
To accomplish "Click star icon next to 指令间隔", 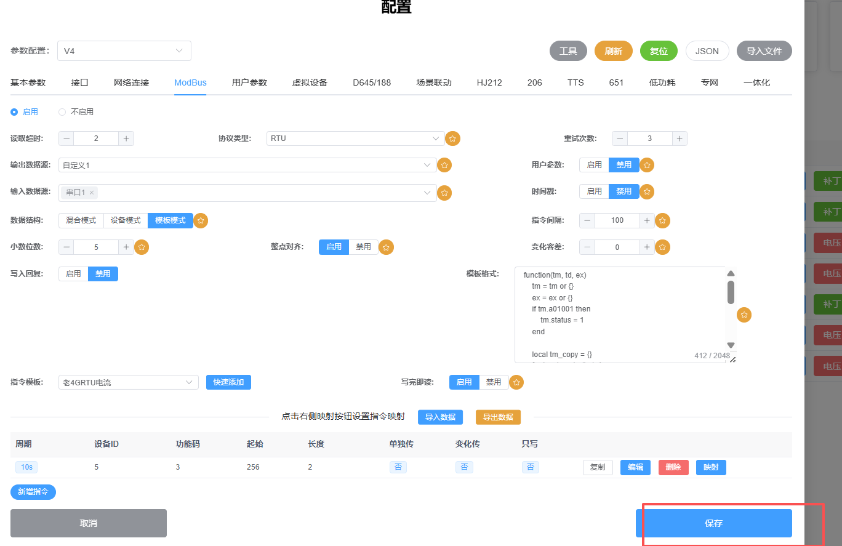I will (662, 220).
